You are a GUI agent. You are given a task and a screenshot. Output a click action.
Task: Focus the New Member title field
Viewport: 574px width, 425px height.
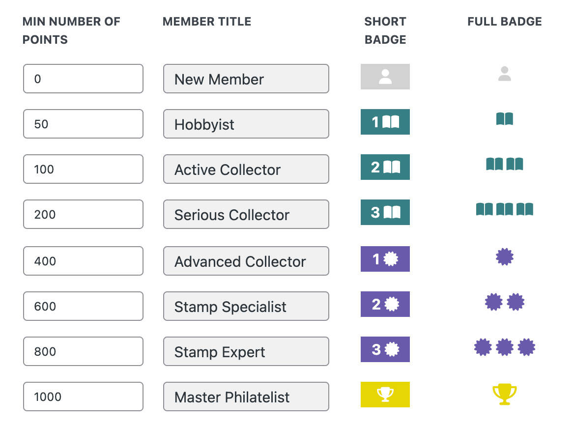246,79
